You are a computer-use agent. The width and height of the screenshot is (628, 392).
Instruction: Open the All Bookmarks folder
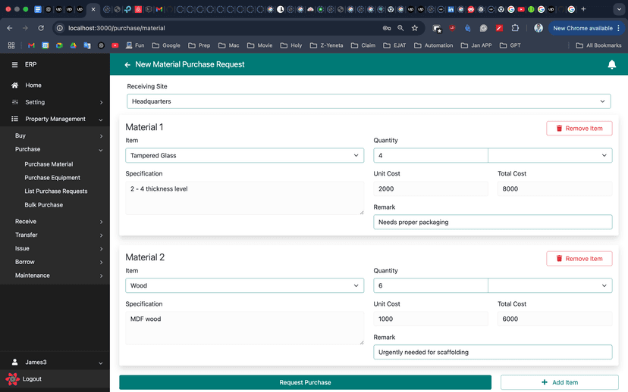point(598,45)
